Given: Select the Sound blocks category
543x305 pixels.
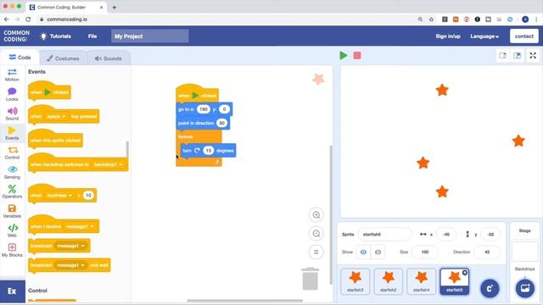Looking at the screenshot, I should 12,114.
